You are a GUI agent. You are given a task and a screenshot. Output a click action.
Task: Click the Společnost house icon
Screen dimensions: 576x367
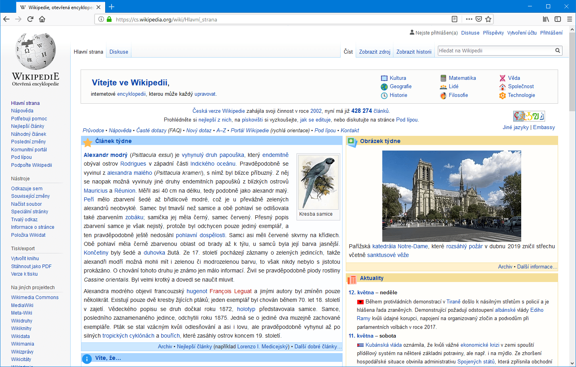(503, 87)
